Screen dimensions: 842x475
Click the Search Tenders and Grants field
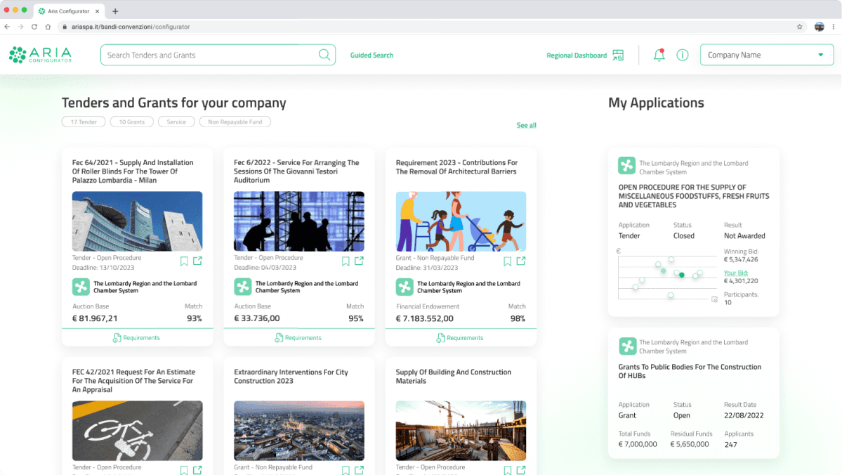pos(211,55)
